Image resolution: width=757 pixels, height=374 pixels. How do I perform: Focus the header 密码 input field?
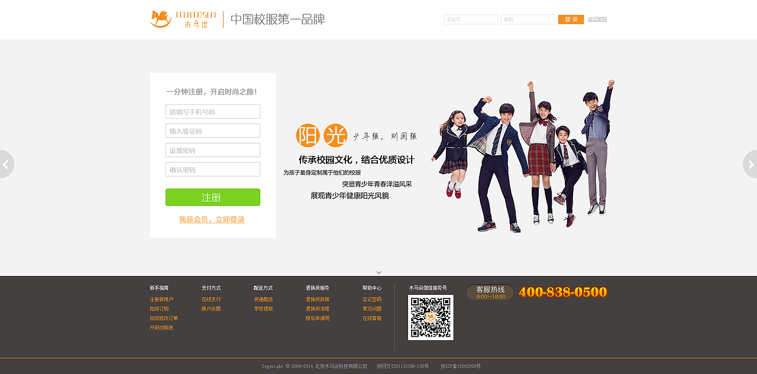pos(528,19)
